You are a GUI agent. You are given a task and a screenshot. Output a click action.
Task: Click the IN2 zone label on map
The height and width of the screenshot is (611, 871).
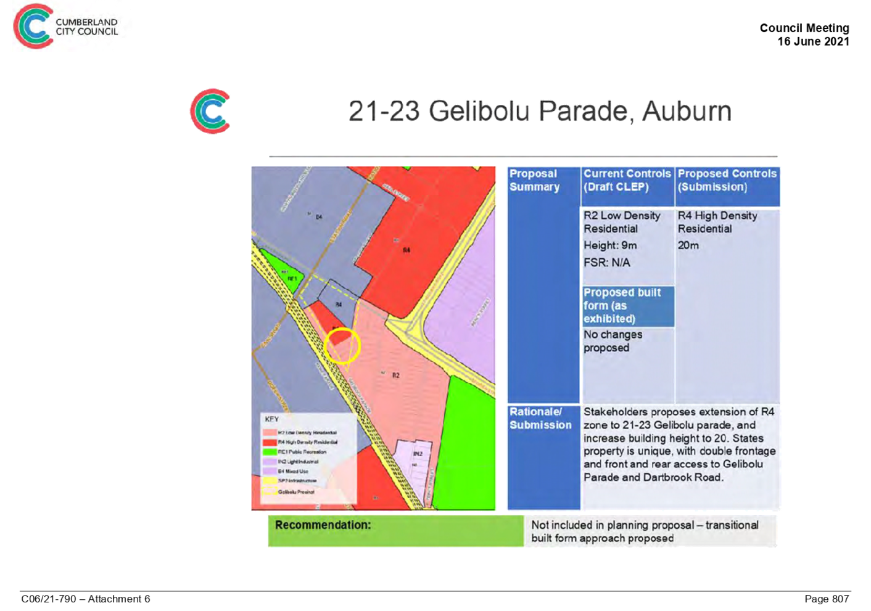(x=418, y=454)
